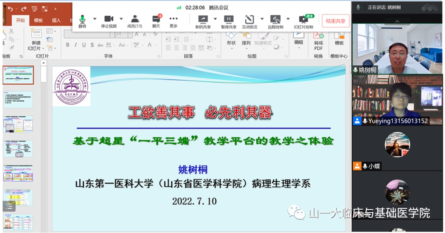Switch to the 模板 ribbon tab
This screenshot has width=445, height=233.
[x=38, y=21]
